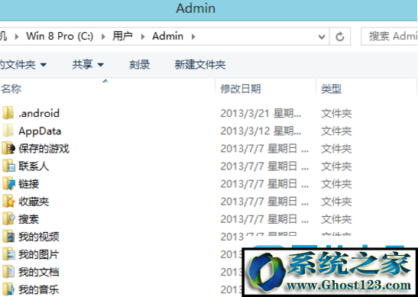Screen dimensions: 418x297
Task: Click the 2013/3/12 date of AppData
Action: [261, 131]
